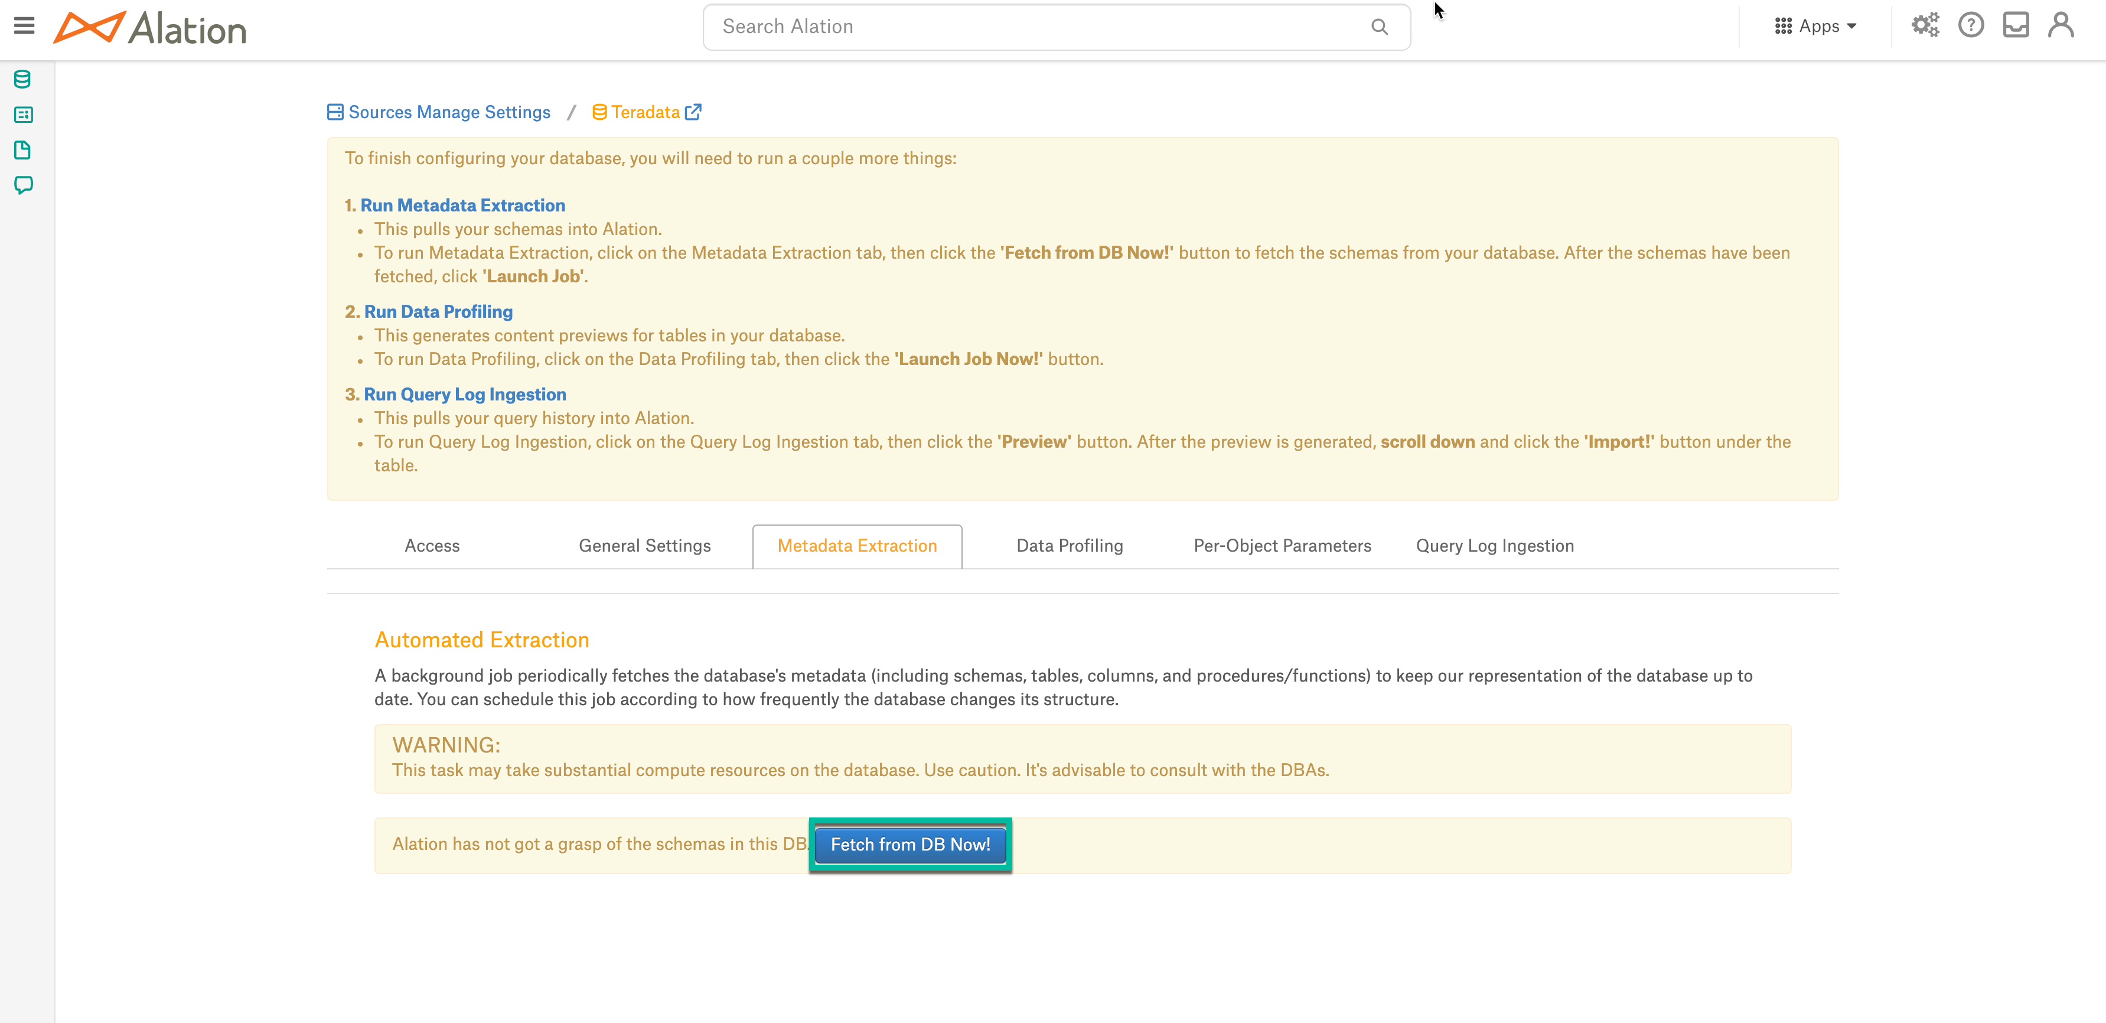Switch to the Access tab

pos(432,546)
